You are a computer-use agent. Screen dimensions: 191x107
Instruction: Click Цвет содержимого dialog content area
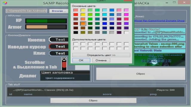[65, 78]
